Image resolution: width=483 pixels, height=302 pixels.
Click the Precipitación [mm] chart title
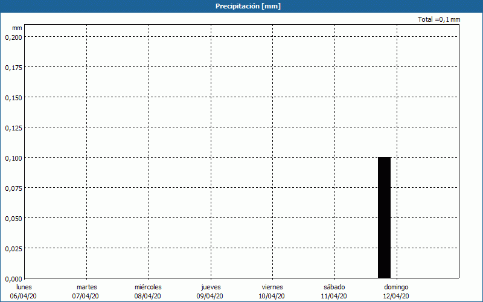(248, 6)
